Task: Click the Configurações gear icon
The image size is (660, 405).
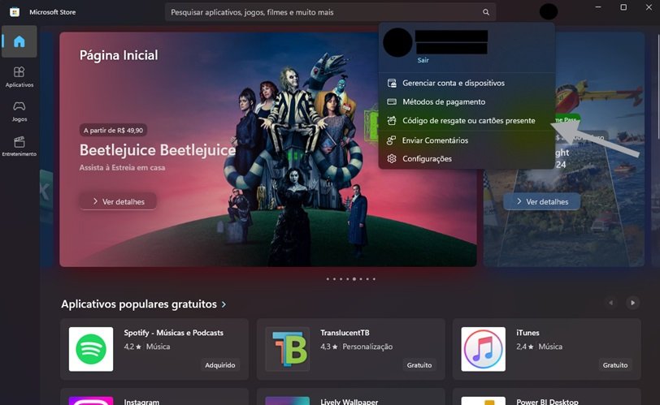Action: click(x=392, y=159)
